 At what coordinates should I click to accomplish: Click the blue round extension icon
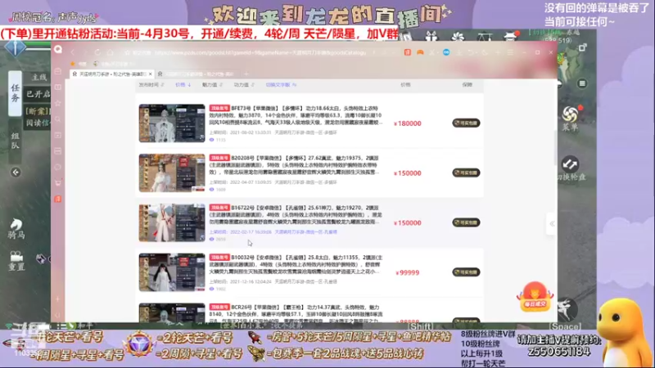(x=446, y=52)
